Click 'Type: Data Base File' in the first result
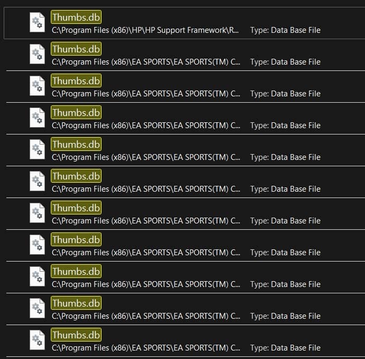This screenshot has width=365, height=359. [x=285, y=30]
